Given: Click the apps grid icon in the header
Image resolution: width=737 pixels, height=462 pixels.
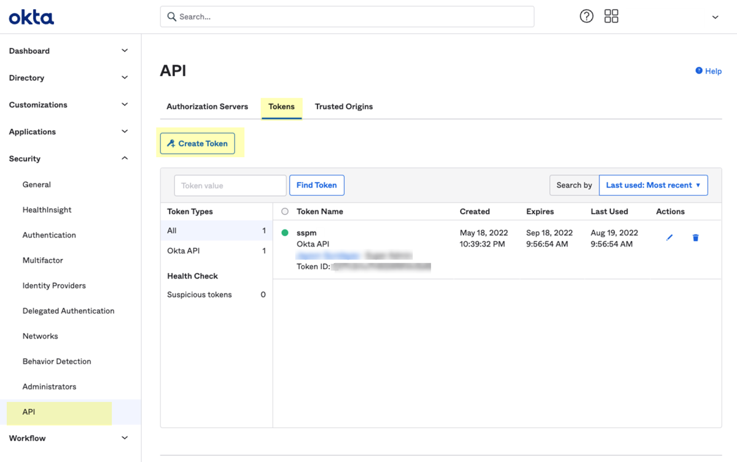Looking at the screenshot, I should pyautogui.click(x=611, y=16).
